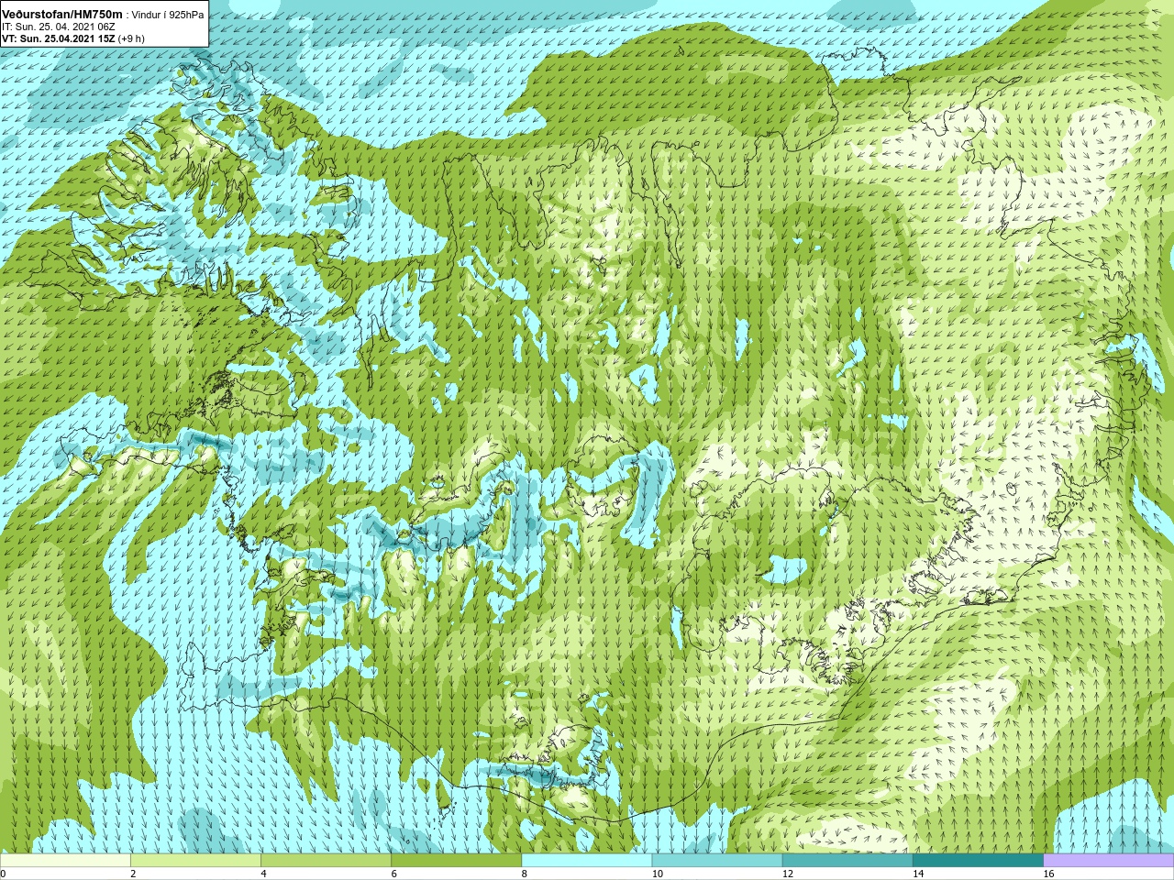Image resolution: width=1174 pixels, height=880 pixels.
Task: Click the 'IT: Sun. 25. 04. 2021 06Z' line
Action: [59, 27]
